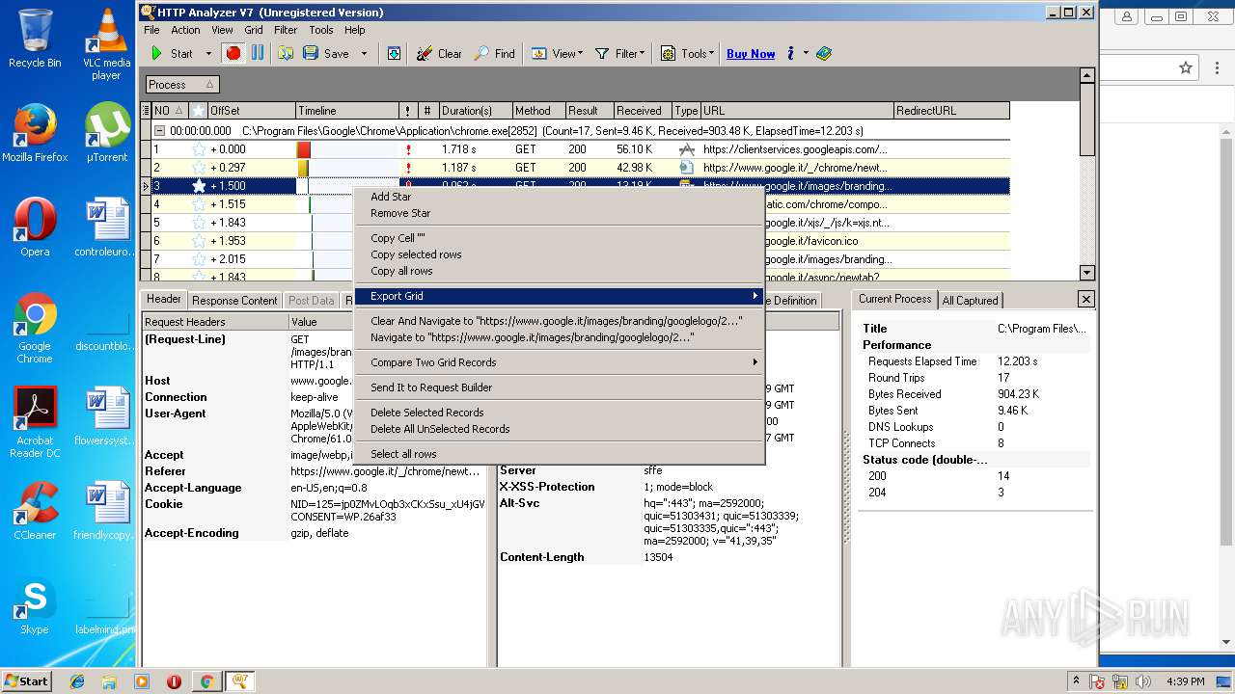Expand the Export Grid submenu
The height and width of the screenshot is (694, 1235).
[560, 296]
